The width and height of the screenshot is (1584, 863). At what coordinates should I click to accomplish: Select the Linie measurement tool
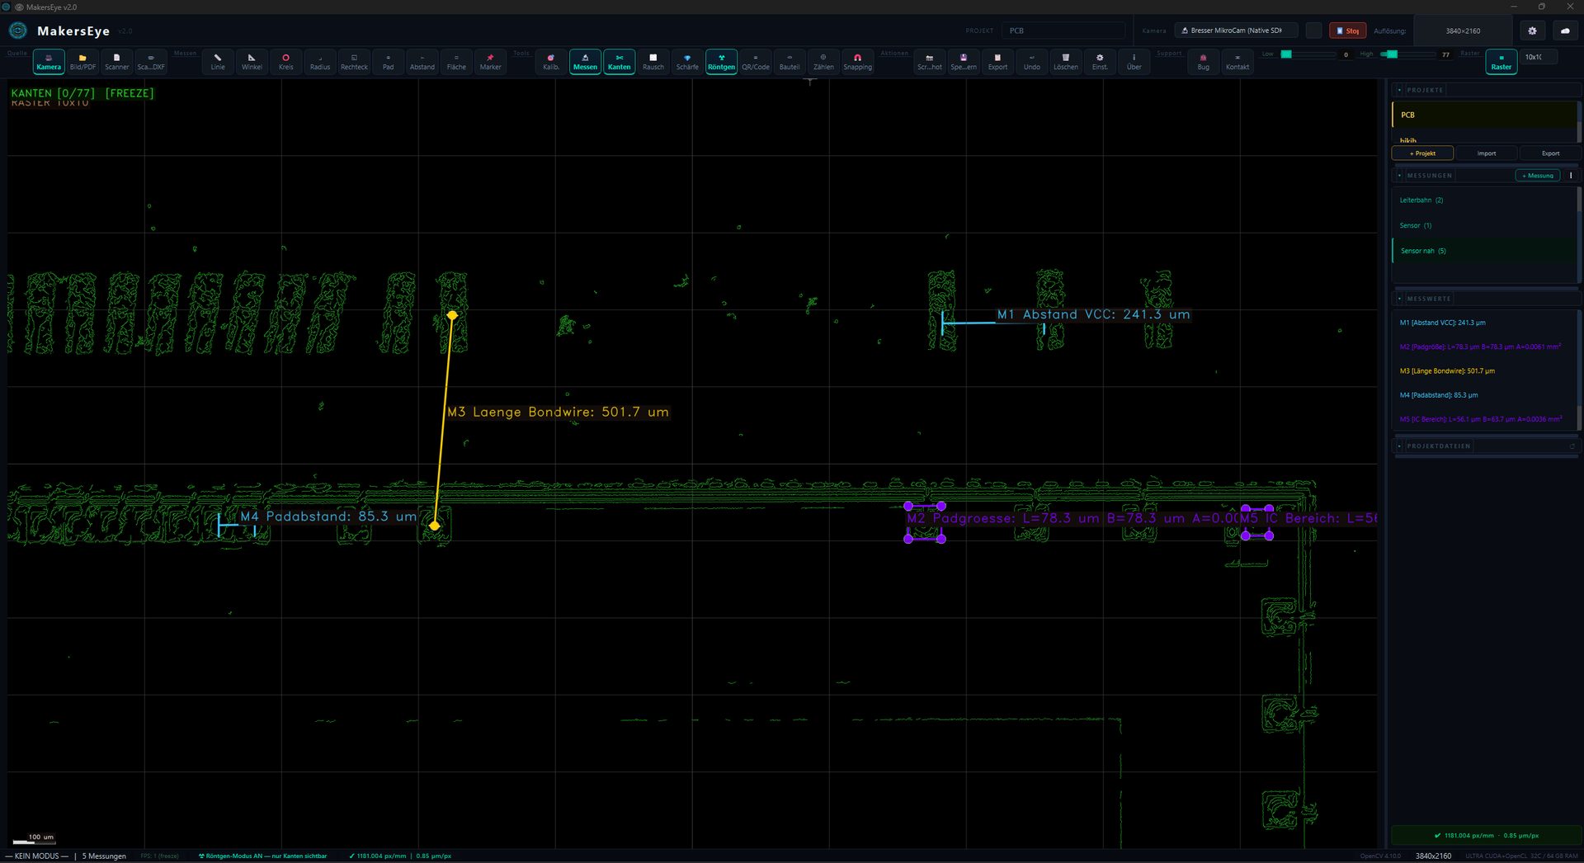coord(218,62)
